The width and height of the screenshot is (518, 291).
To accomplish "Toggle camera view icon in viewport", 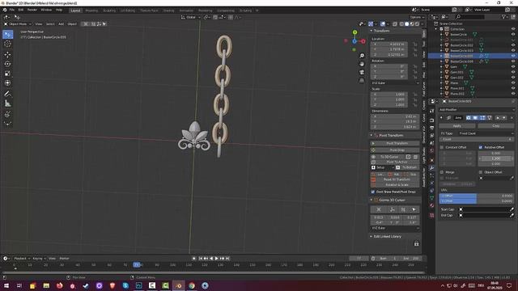I will 362,72.
